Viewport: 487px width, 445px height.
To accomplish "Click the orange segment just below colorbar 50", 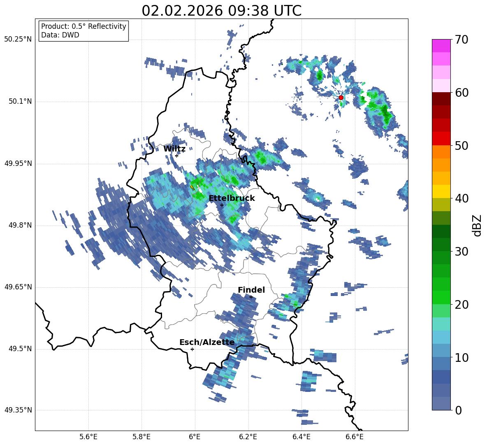I will click(x=441, y=151).
